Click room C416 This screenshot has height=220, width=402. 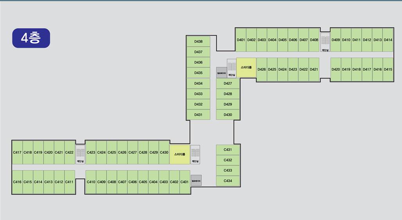click(17, 182)
